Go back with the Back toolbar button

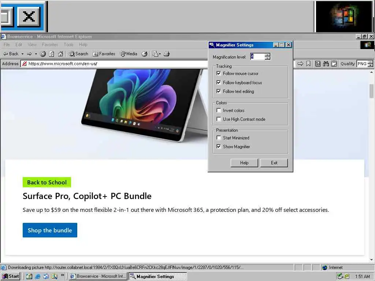(11, 54)
